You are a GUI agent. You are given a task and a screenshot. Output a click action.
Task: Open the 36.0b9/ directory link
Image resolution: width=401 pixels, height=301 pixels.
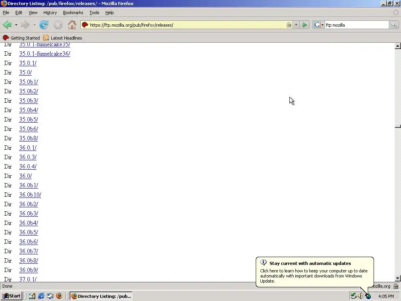click(x=29, y=270)
